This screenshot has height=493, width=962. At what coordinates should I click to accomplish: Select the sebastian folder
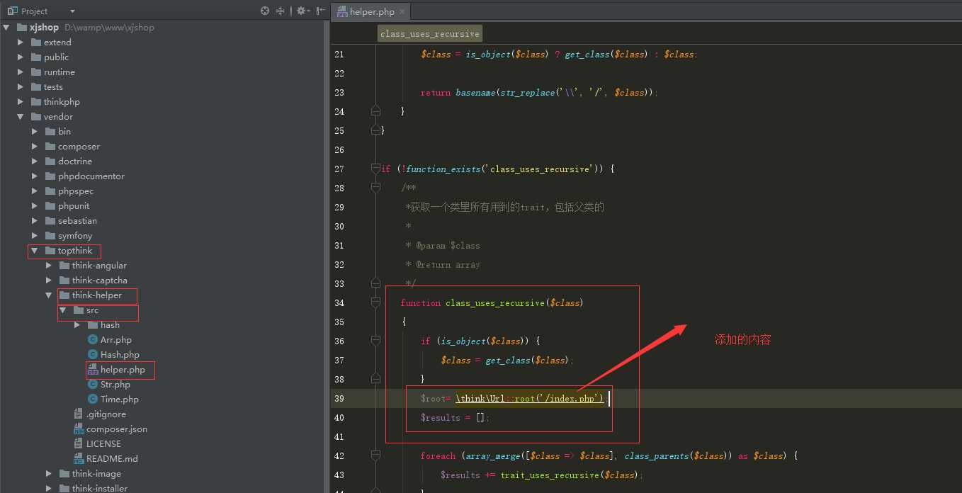point(77,221)
